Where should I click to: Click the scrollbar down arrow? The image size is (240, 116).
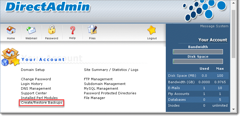[x=234, y=109]
